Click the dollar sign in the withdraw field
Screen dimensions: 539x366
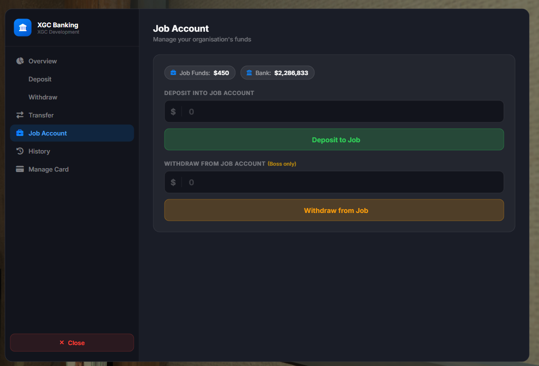point(173,182)
